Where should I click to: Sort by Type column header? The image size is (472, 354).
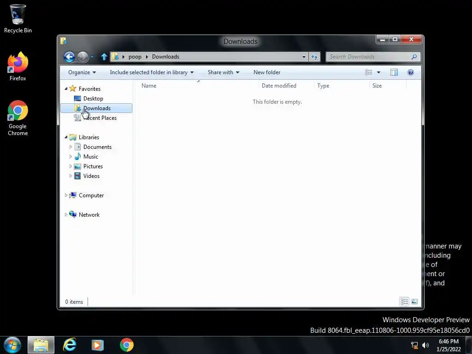[x=342, y=85]
